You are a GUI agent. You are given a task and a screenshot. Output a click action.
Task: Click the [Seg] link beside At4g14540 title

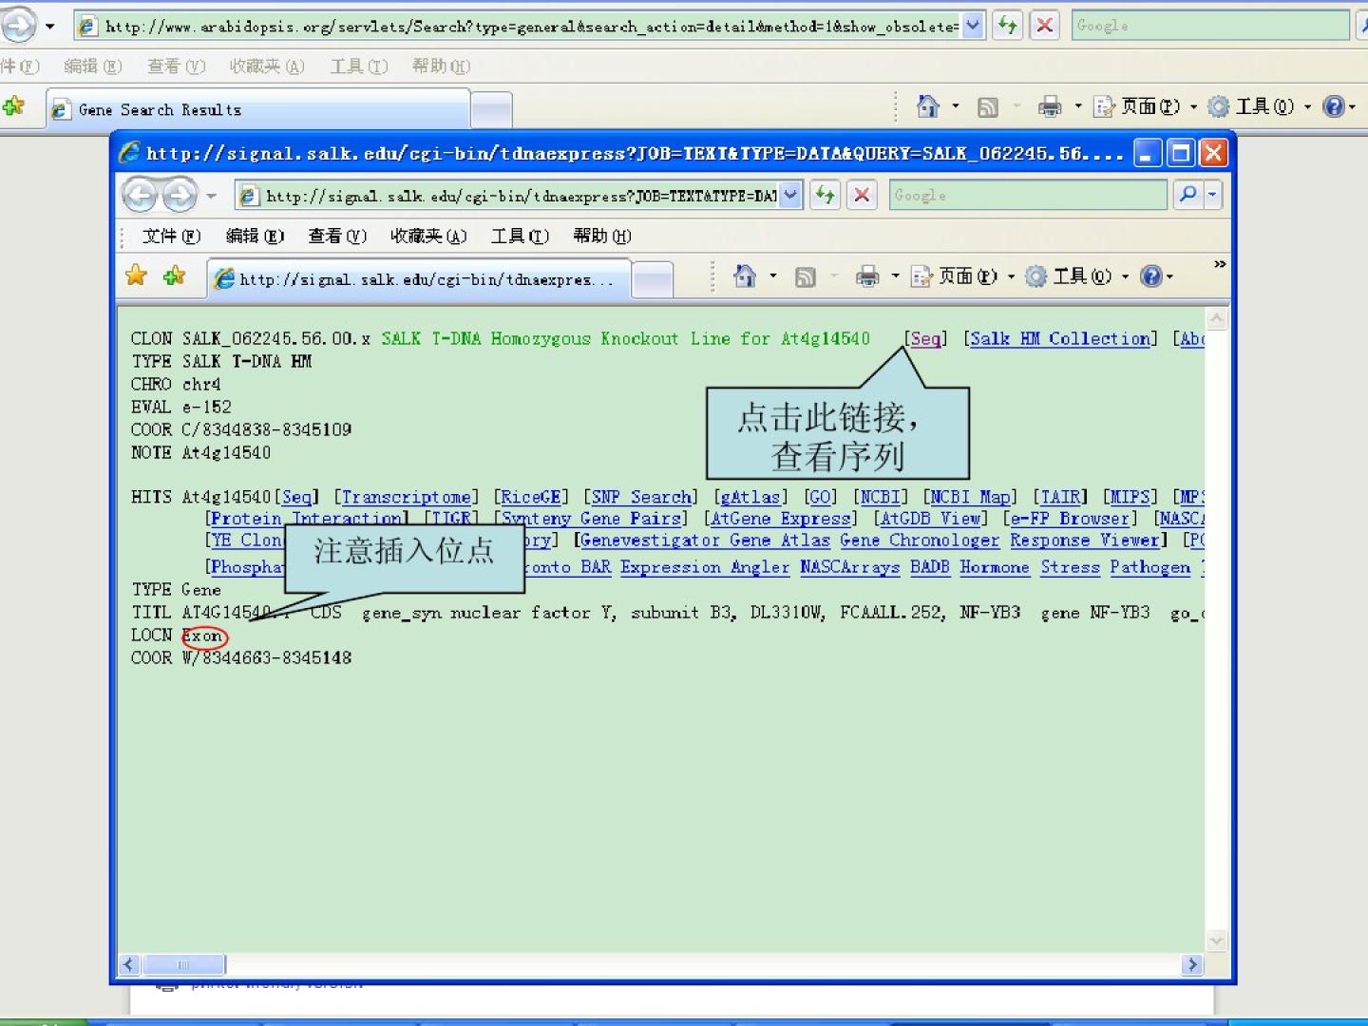tap(925, 339)
